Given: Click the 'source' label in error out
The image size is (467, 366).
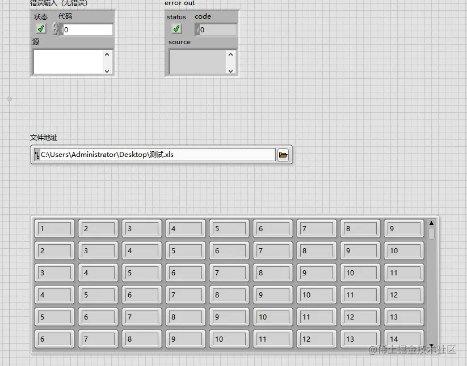Looking at the screenshot, I should 179,42.
